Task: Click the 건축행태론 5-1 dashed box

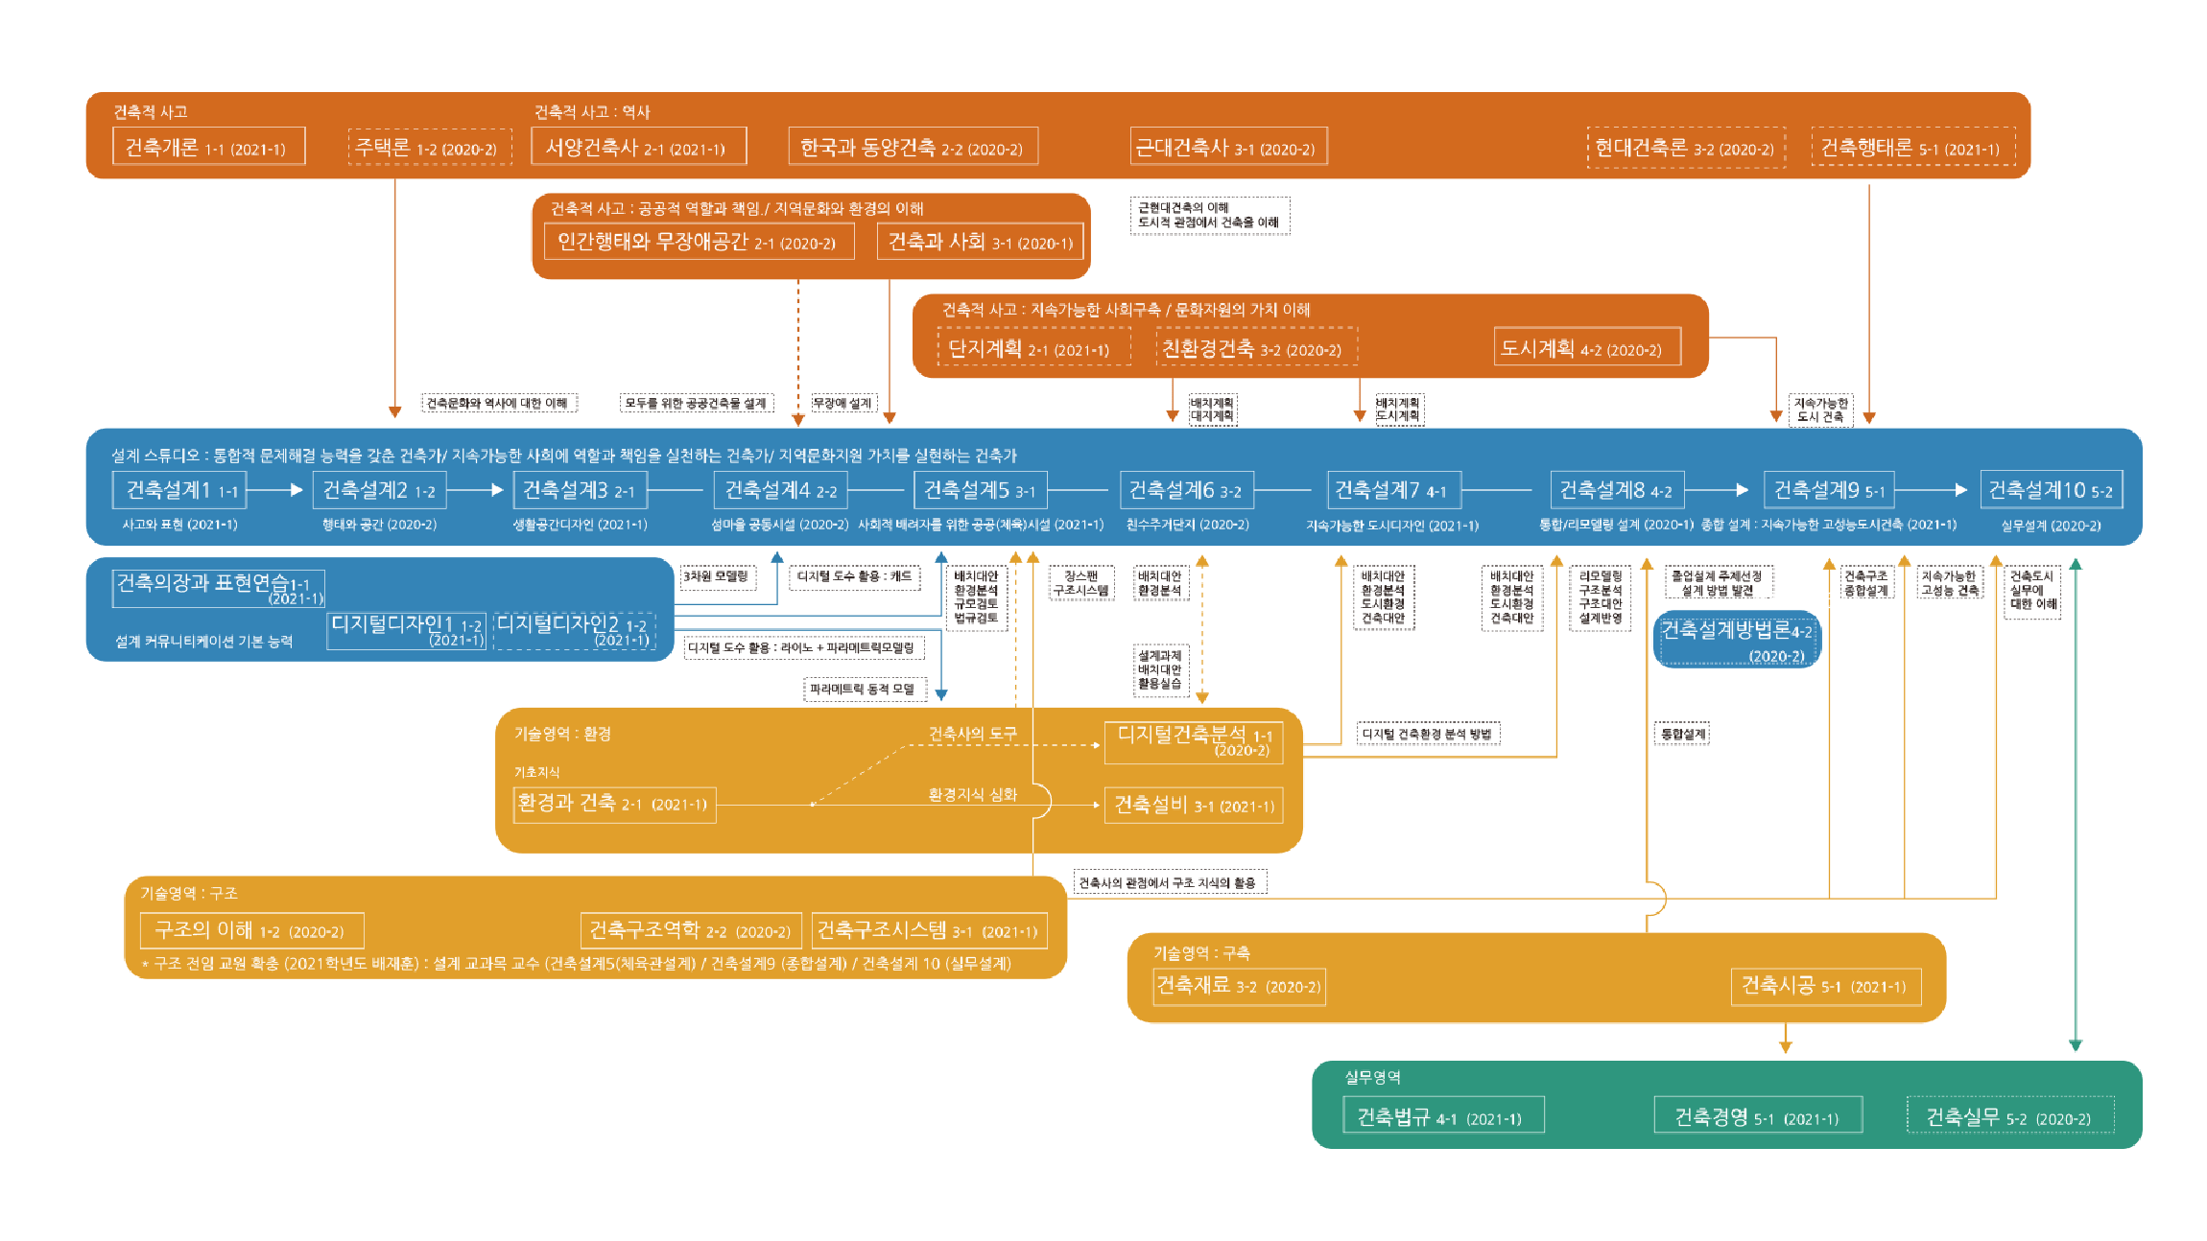Action: 1912,147
